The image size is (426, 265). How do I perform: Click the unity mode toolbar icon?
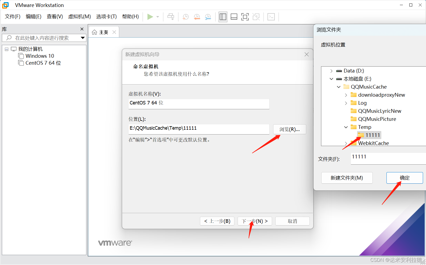(x=256, y=17)
